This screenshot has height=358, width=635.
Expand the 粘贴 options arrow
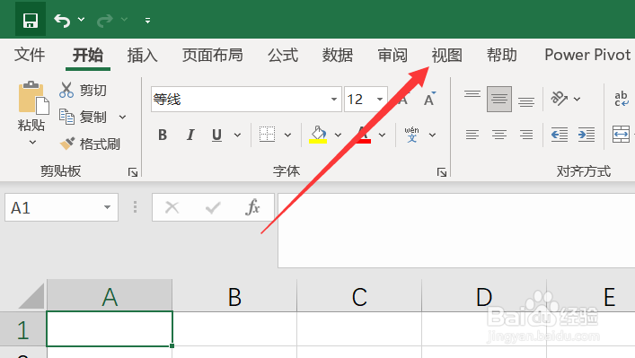[x=32, y=142]
